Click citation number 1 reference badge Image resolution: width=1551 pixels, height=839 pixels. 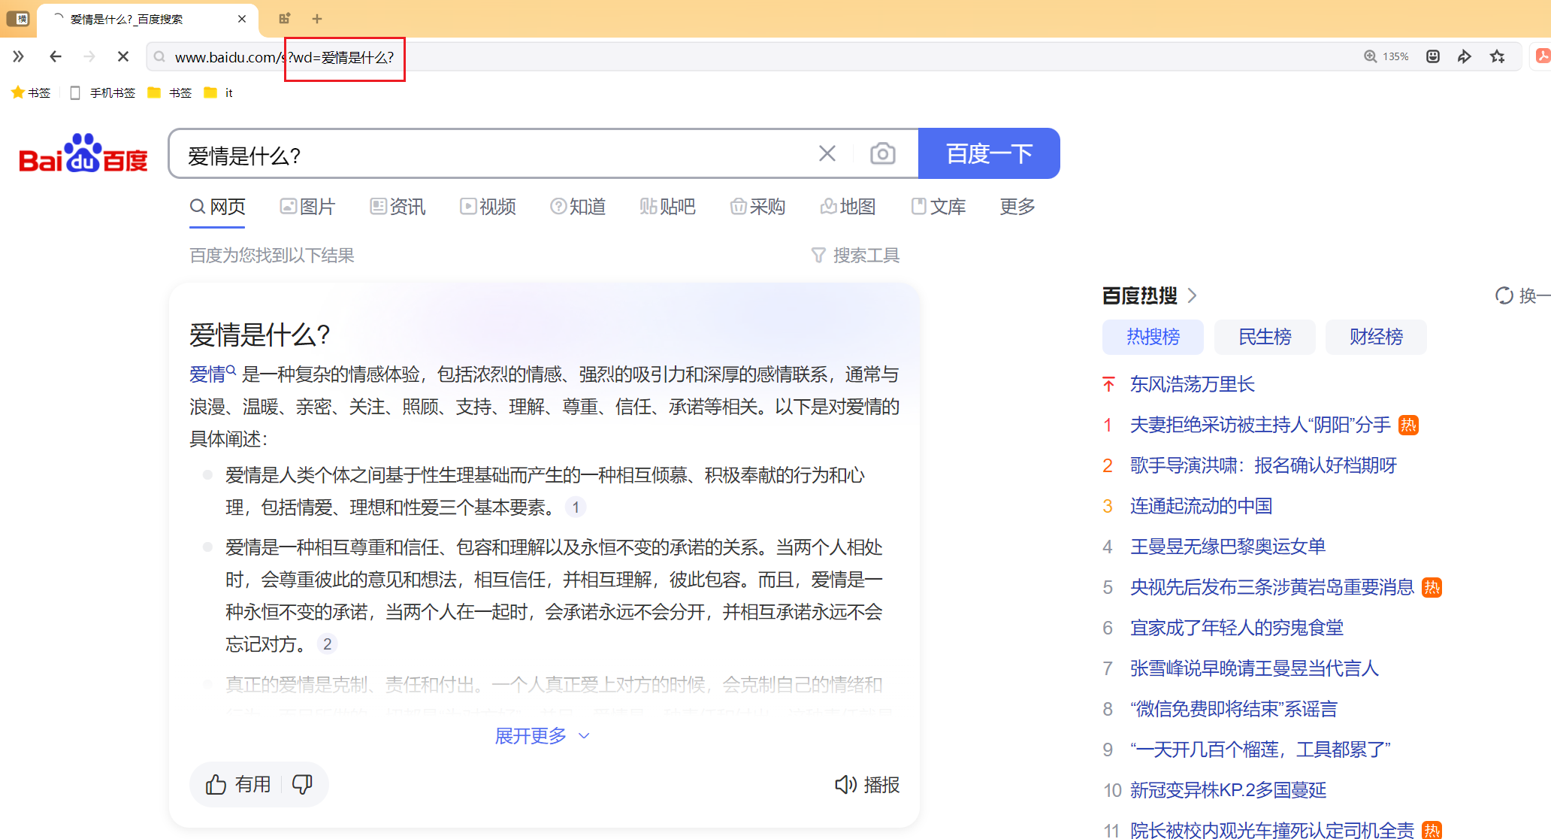(576, 507)
